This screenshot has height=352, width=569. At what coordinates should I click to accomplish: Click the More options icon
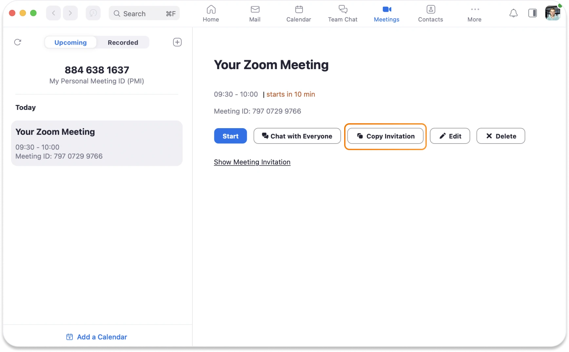click(474, 13)
